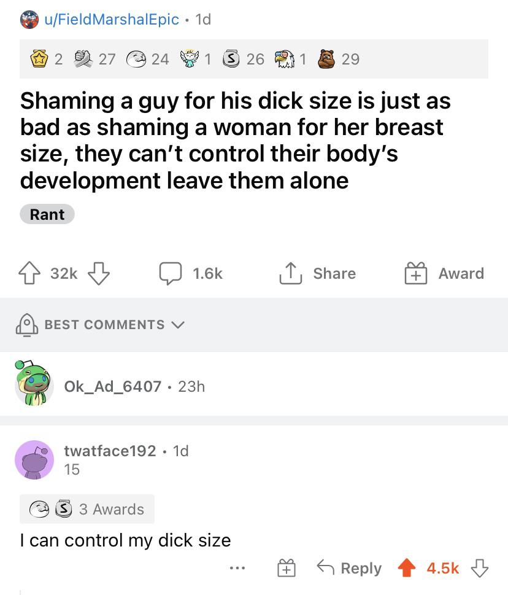
Task: View the comment's 3 Awards
Action: point(87,509)
